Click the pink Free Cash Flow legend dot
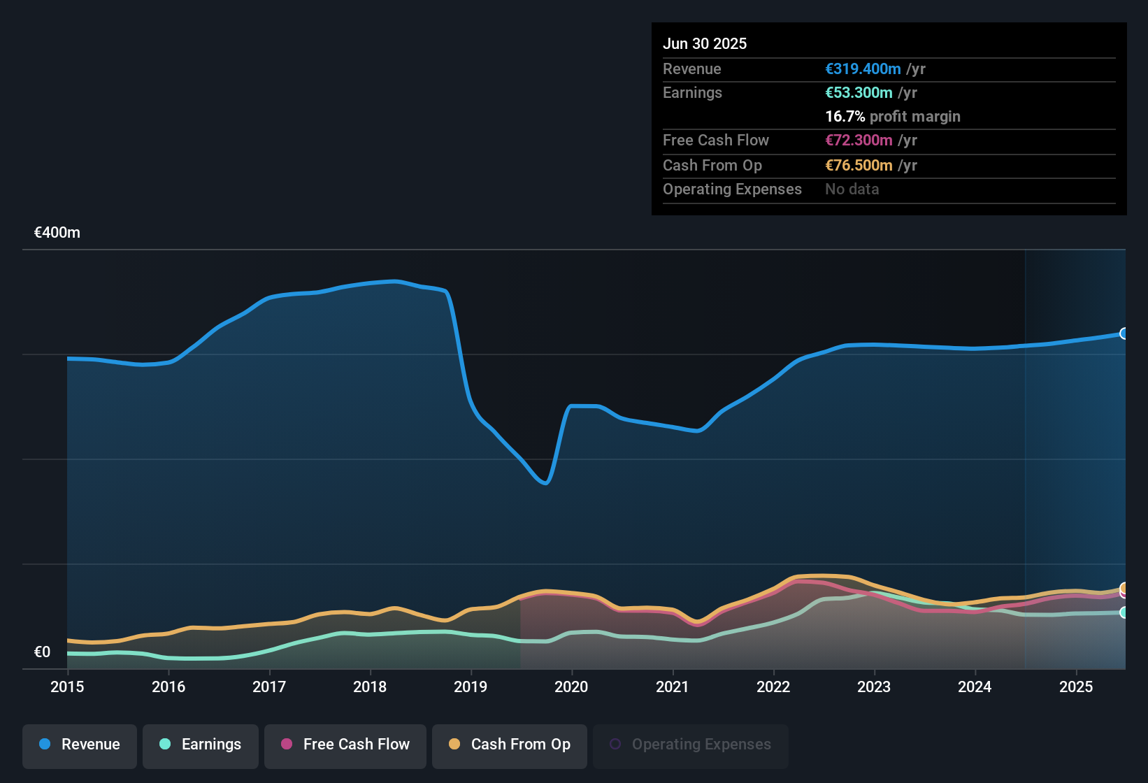The height and width of the screenshot is (783, 1148). [287, 745]
